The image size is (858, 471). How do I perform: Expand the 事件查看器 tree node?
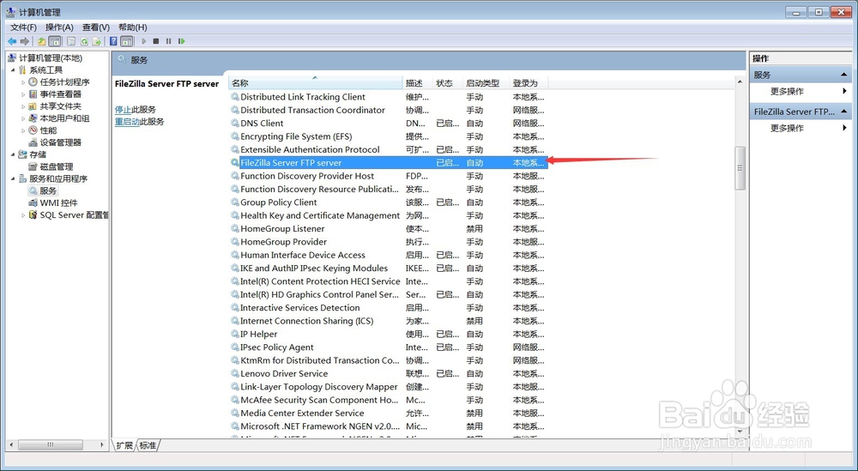tap(23, 94)
